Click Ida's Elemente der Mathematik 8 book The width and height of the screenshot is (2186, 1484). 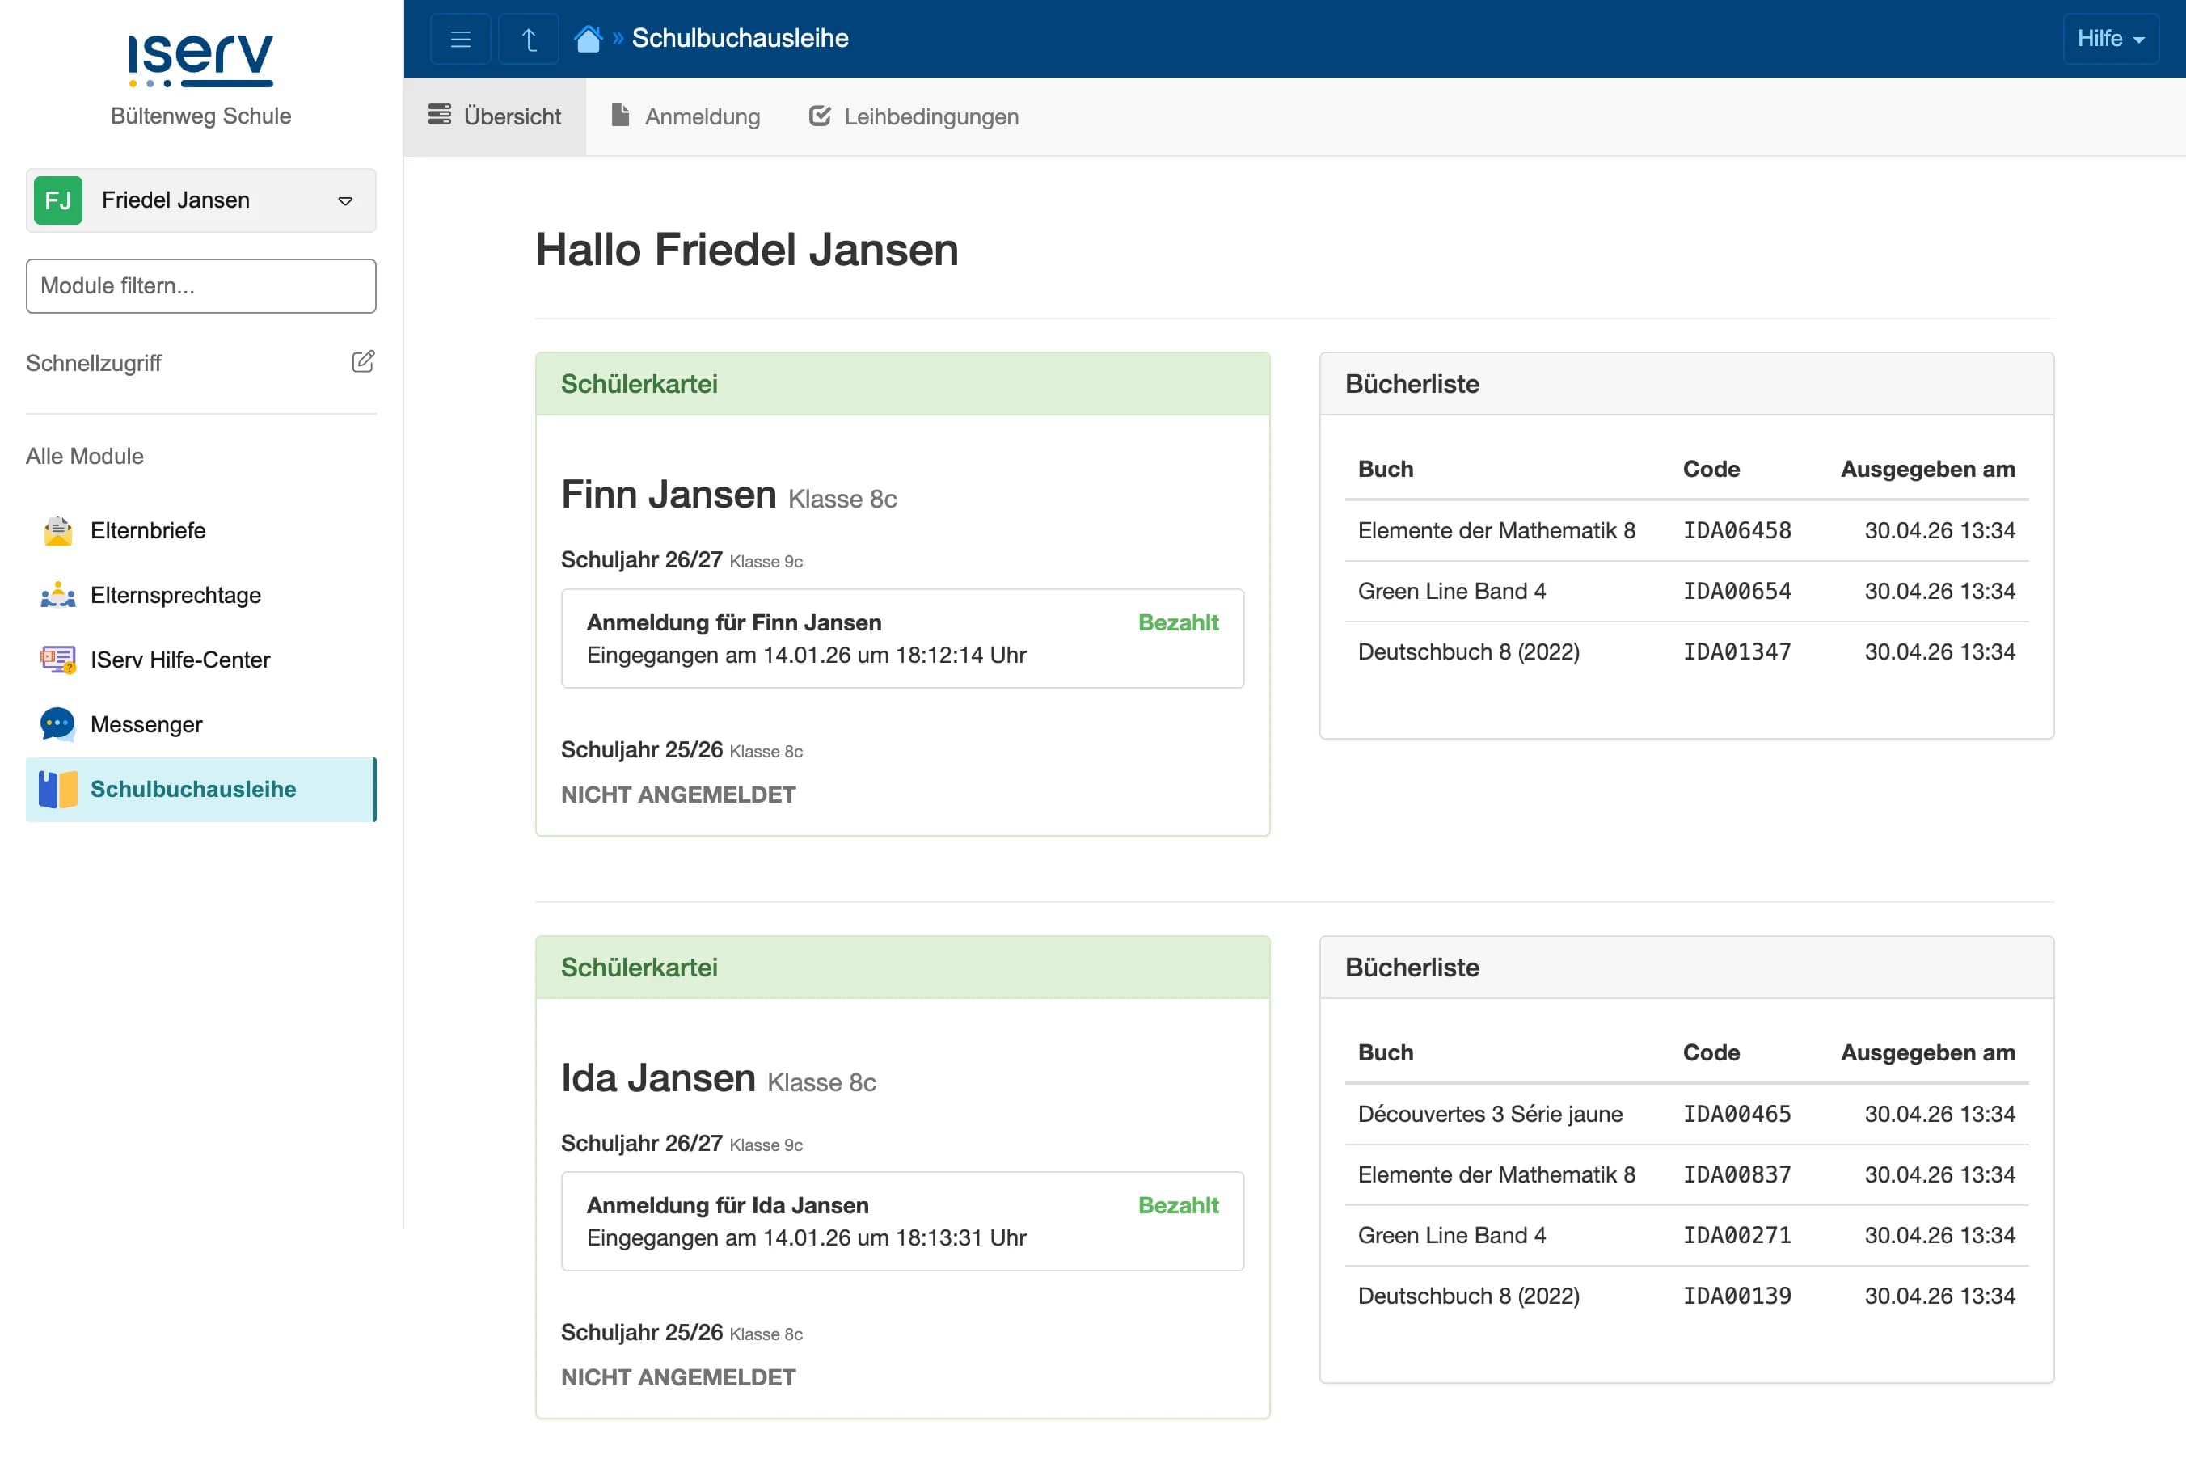point(1496,1174)
